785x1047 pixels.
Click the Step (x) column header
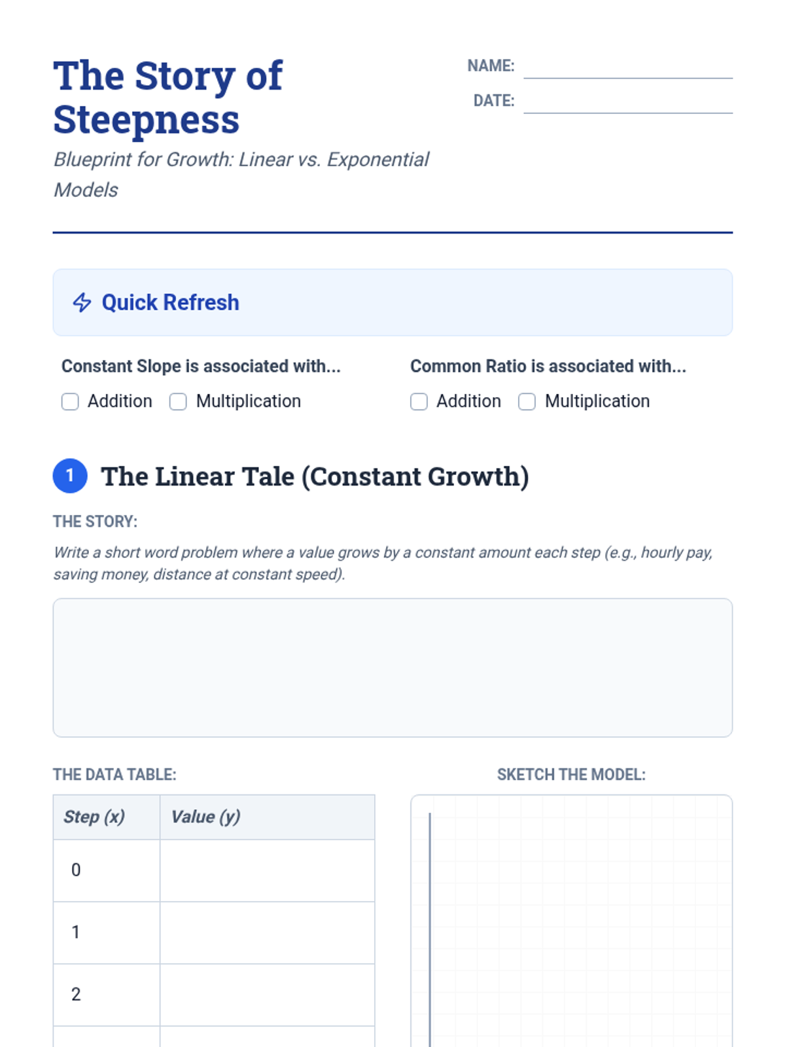[x=94, y=817]
